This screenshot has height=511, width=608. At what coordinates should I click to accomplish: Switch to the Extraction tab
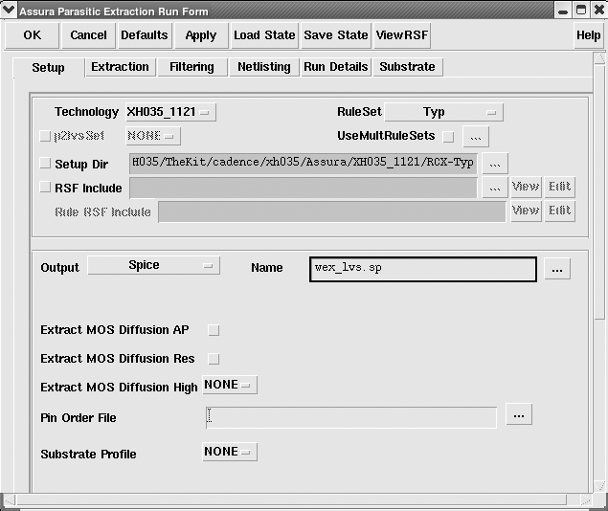pyautogui.click(x=121, y=67)
